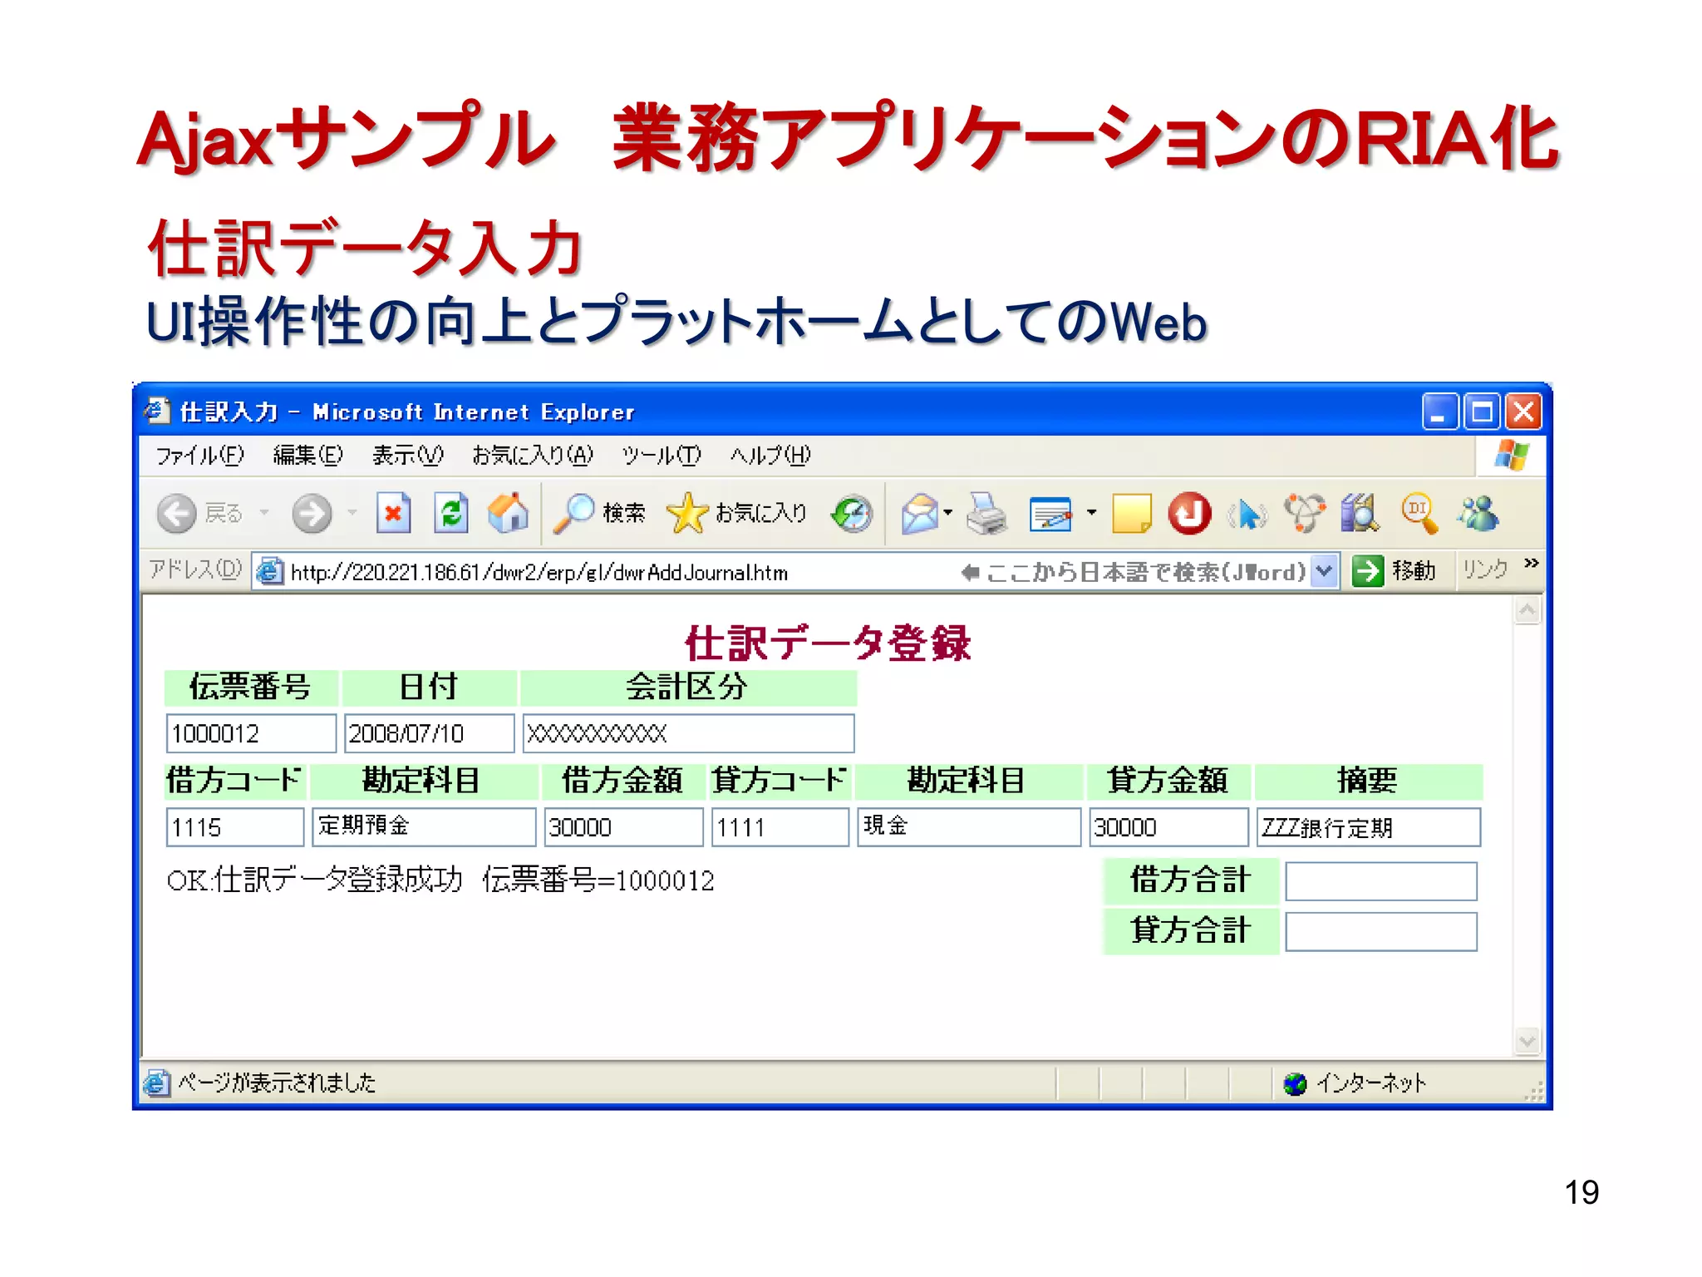Click the 借方コード field with 1115
This screenshot has width=1702, height=1277.
click(x=235, y=827)
